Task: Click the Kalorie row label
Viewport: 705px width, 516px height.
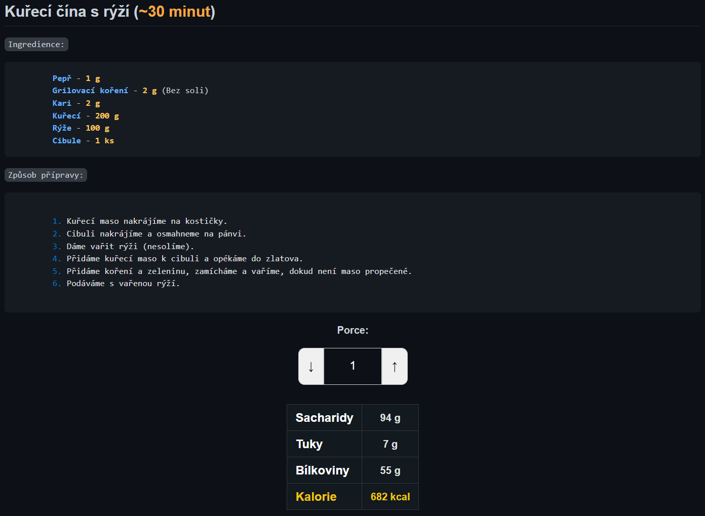Action: pyautogui.click(x=316, y=497)
